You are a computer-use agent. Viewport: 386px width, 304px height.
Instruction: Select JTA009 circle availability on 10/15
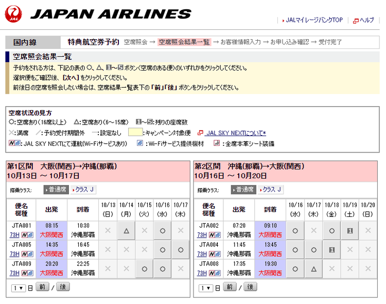click(x=145, y=269)
